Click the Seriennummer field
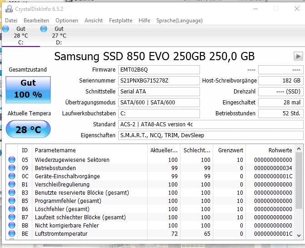The image size is (305, 248). [159, 81]
